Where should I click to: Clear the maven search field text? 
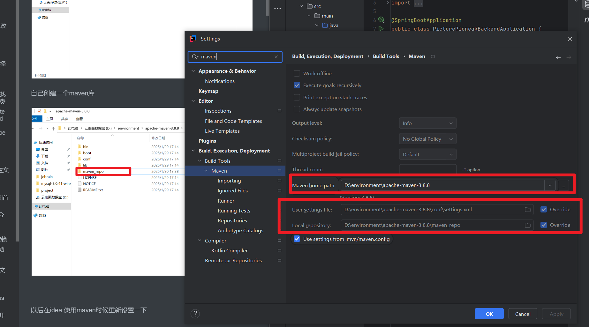pos(276,57)
